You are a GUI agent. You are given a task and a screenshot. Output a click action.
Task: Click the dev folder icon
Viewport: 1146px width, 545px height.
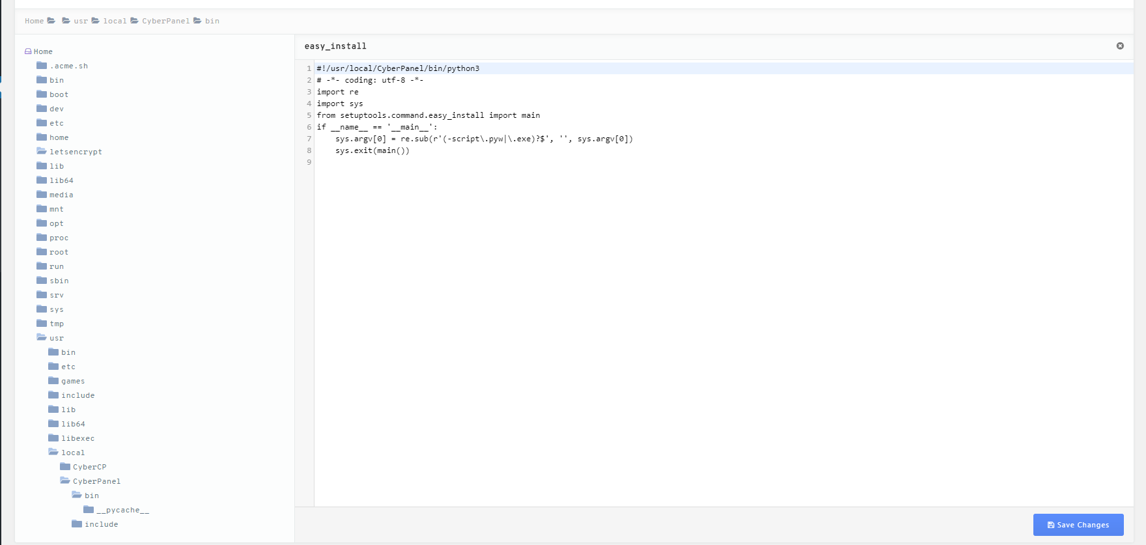tap(42, 108)
